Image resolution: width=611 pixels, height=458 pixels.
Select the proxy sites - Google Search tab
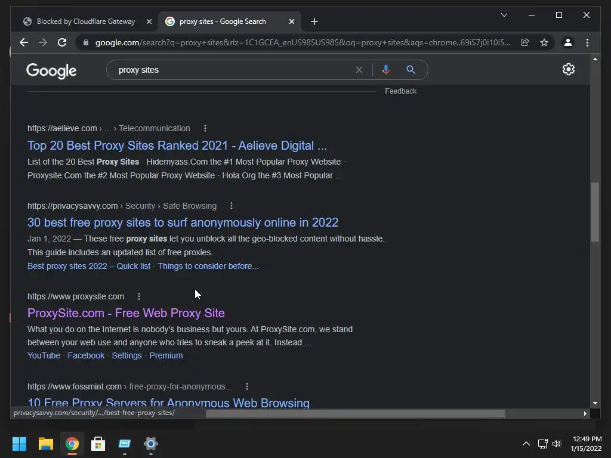pyautogui.click(x=223, y=21)
